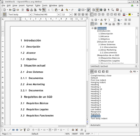Screen dimensions: 140x136
Task: Select '2Situación actual' in Navigator
Action: pyautogui.click(x=105, y=42)
